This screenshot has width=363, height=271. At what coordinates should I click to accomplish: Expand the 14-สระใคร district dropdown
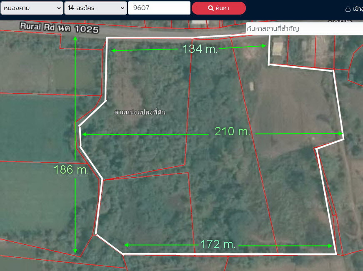[95, 8]
